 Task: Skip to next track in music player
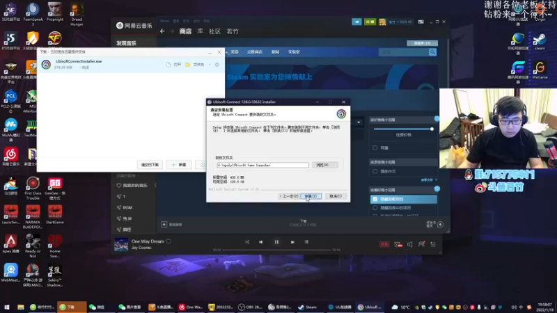[292, 242]
